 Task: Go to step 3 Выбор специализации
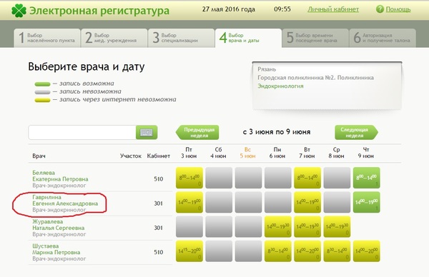(181, 38)
